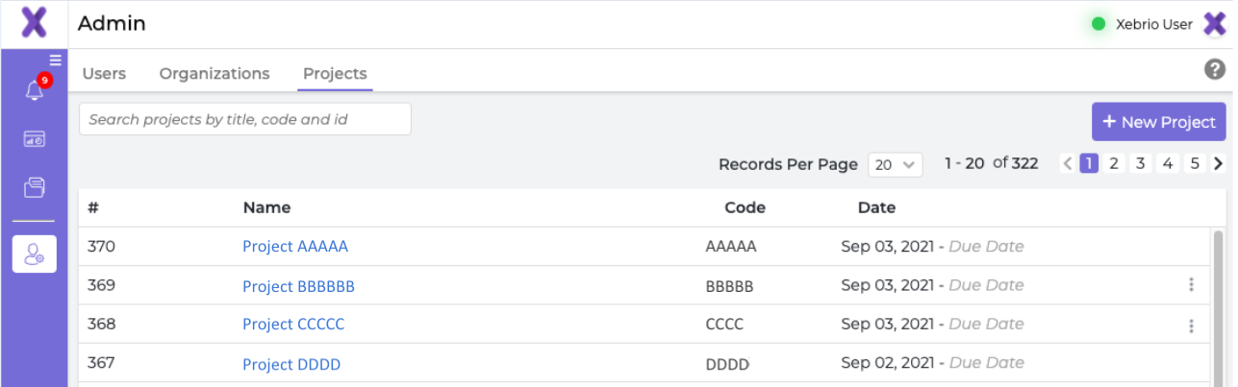Open the dashboard icon in sidebar
The height and width of the screenshot is (387, 1238).
pos(35,139)
